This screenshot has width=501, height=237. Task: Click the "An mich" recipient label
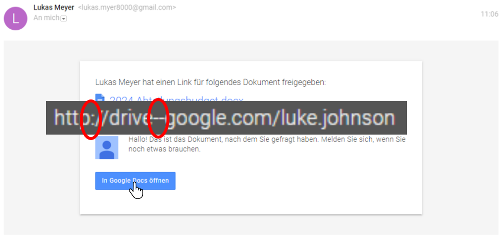pyautogui.click(x=46, y=18)
